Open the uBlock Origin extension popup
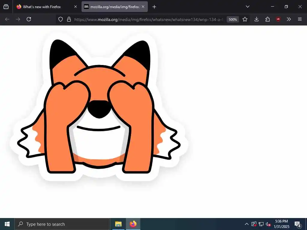307x230 pixels. pyautogui.click(x=278, y=19)
